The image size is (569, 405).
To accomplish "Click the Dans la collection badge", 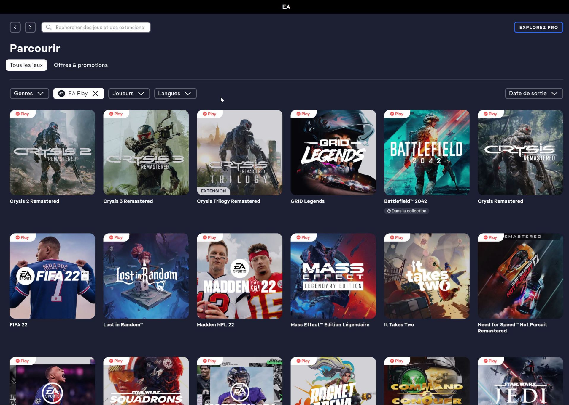I will point(406,211).
